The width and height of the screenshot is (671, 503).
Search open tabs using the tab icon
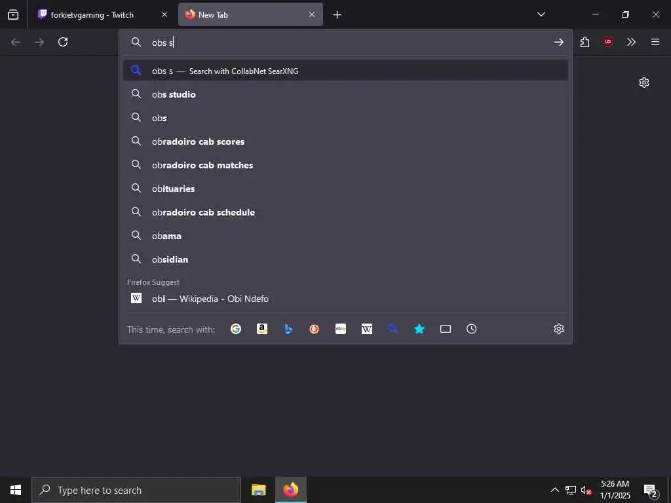(446, 329)
